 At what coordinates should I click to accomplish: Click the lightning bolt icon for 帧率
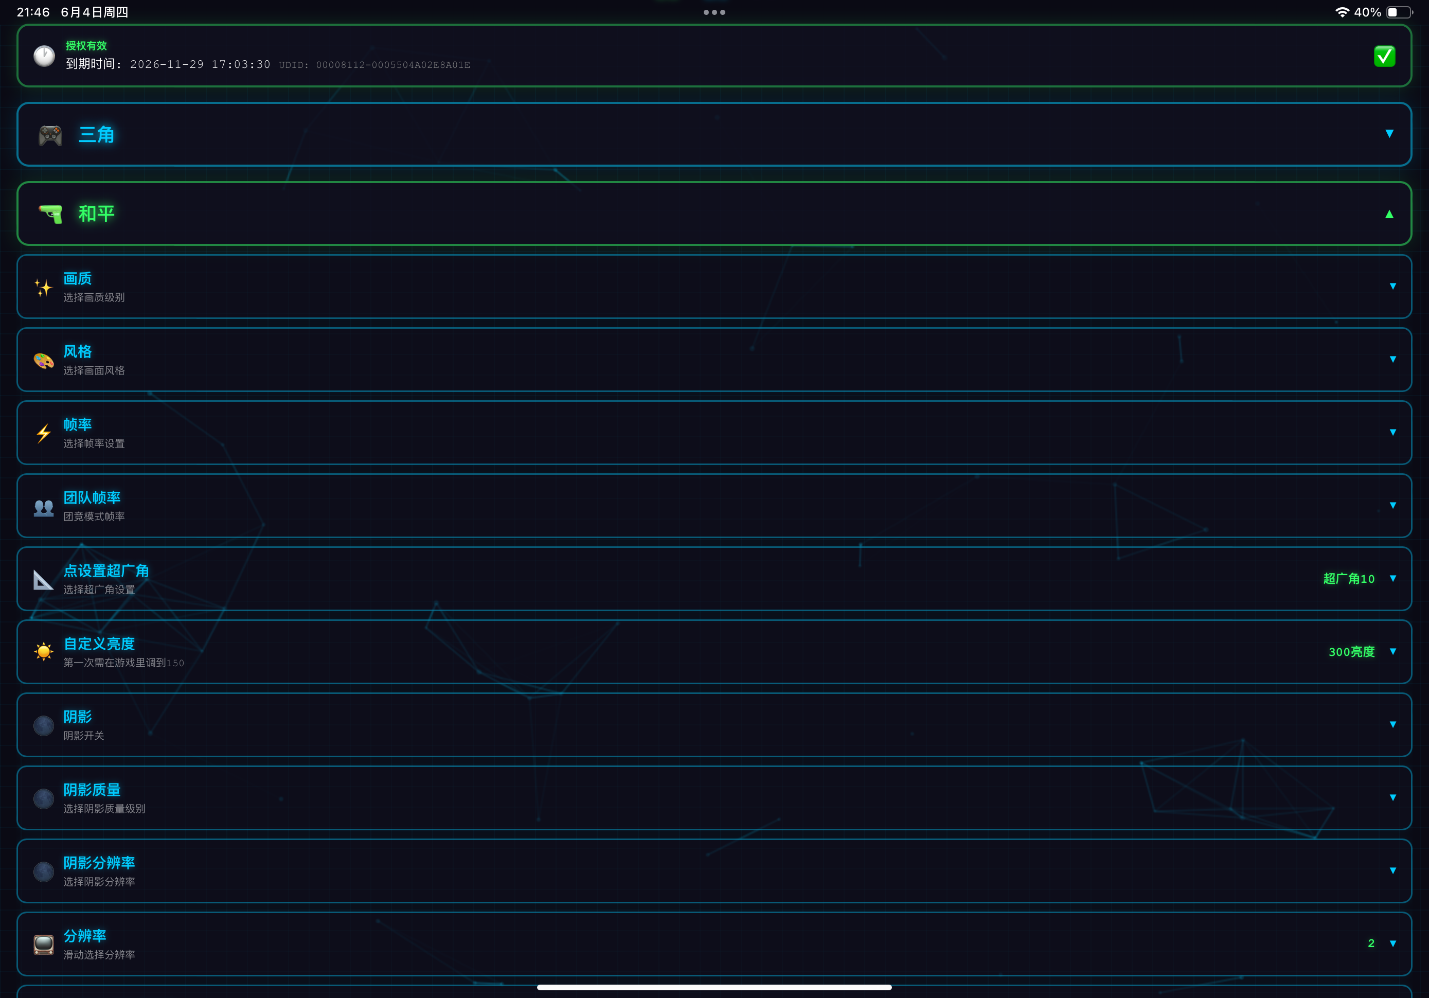pyautogui.click(x=44, y=433)
